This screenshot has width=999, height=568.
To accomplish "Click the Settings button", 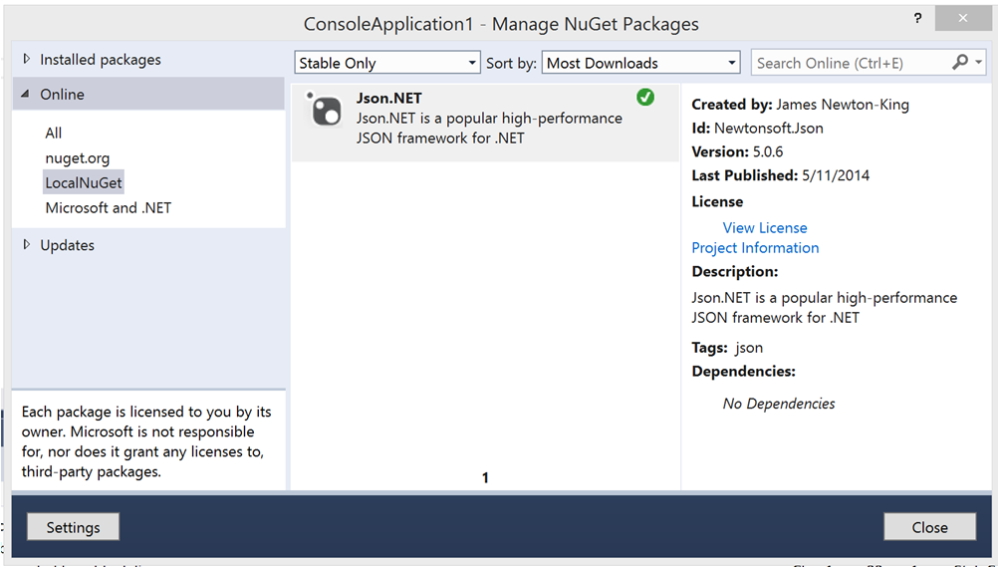I will coord(73,527).
